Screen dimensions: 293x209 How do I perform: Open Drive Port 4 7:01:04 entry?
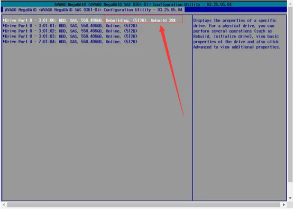click(70, 42)
